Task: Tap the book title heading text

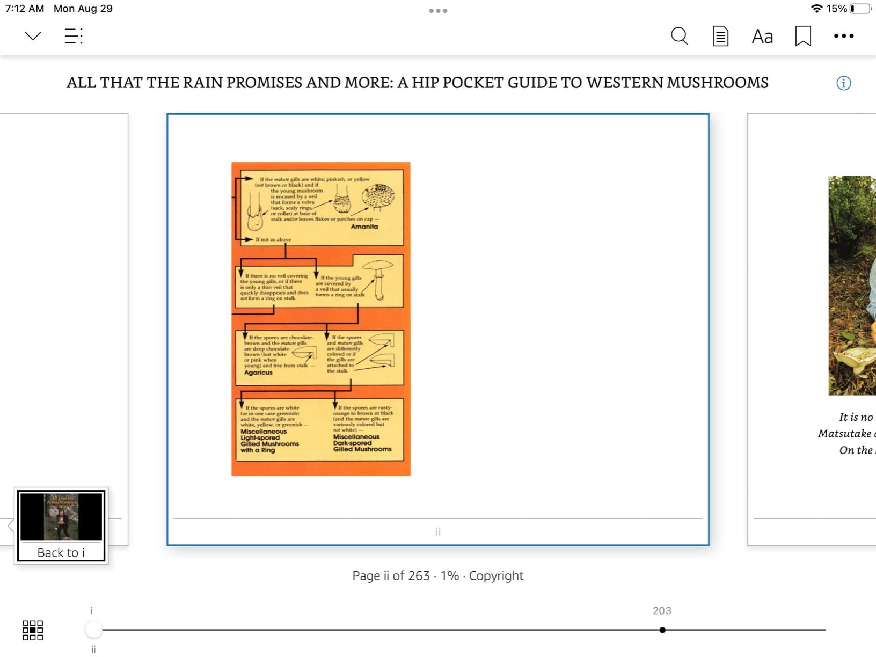Action: point(418,83)
